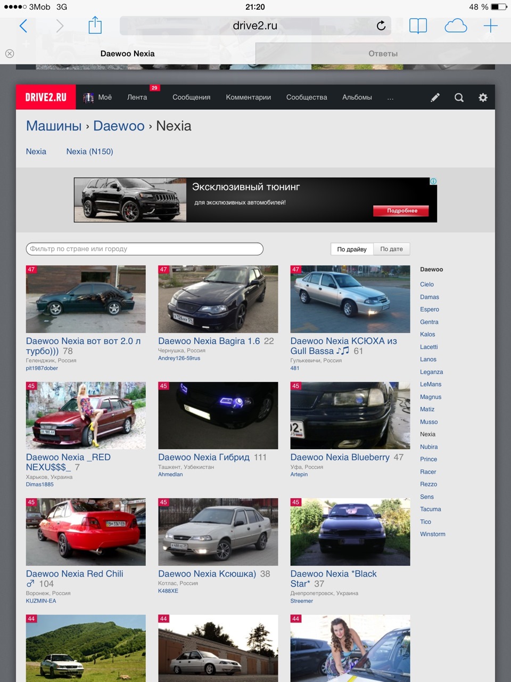Close the Daewoo Nexia tab
The image size is (511, 682).
(10, 53)
